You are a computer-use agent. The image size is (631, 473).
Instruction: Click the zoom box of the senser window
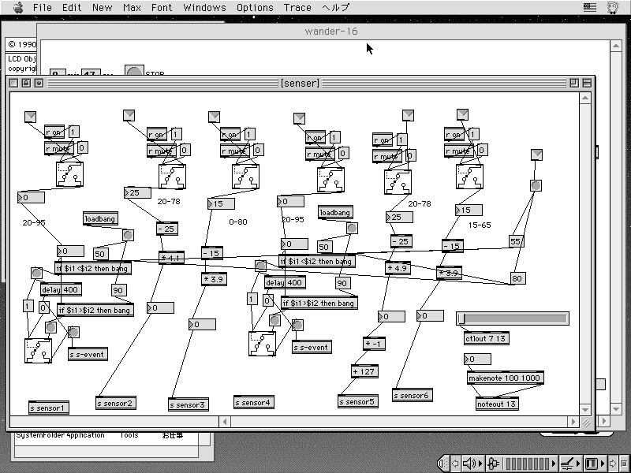[x=574, y=83]
